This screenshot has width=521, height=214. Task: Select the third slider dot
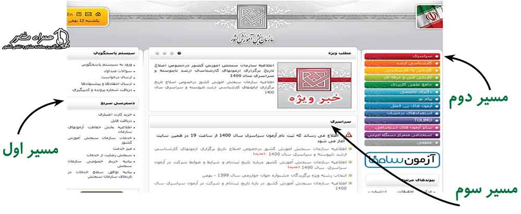(x=172, y=53)
